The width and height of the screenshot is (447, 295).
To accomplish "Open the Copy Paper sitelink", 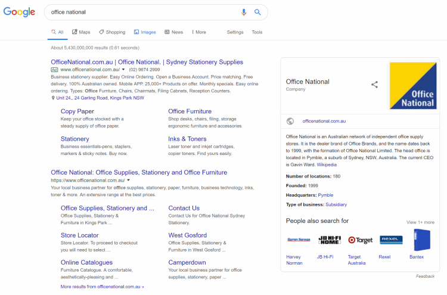I will coord(77,111).
